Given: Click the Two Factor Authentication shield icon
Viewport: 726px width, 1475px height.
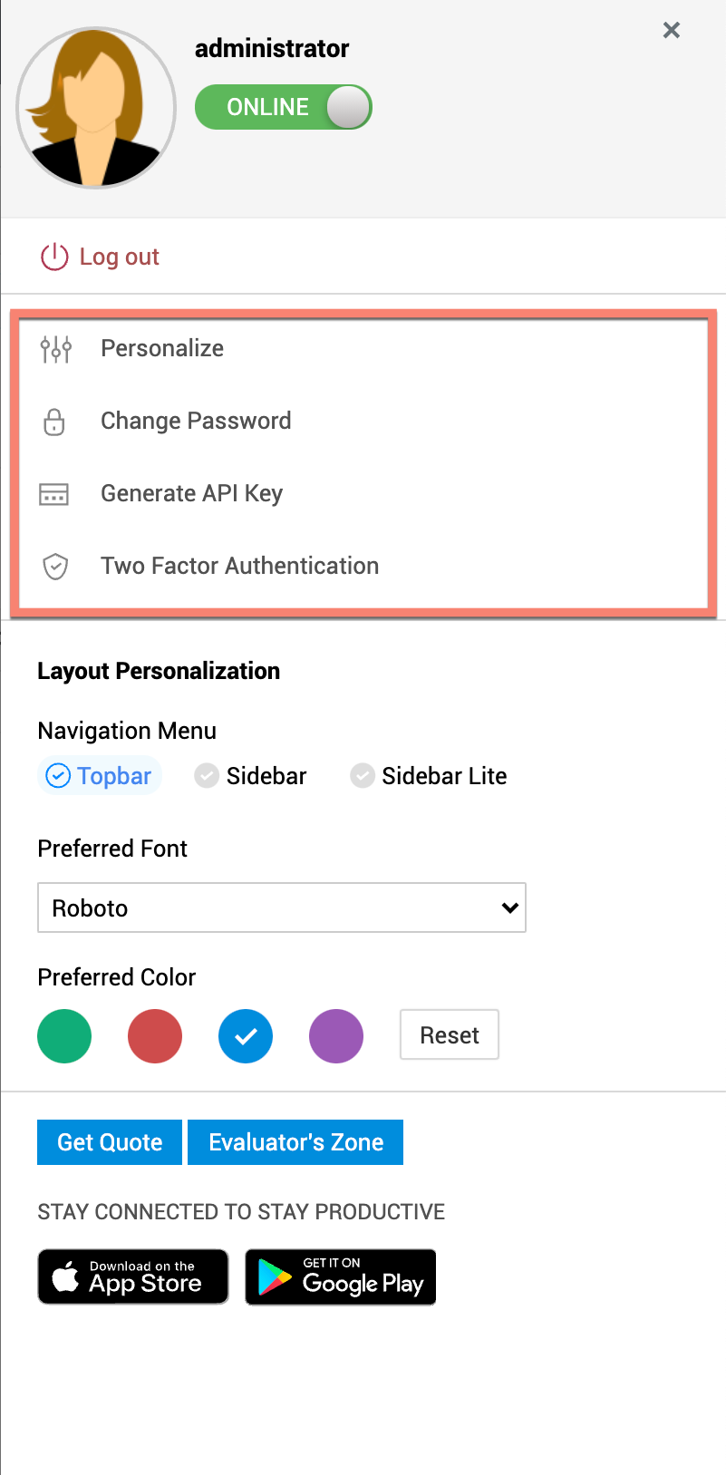Looking at the screenshot, I should 55,567.
